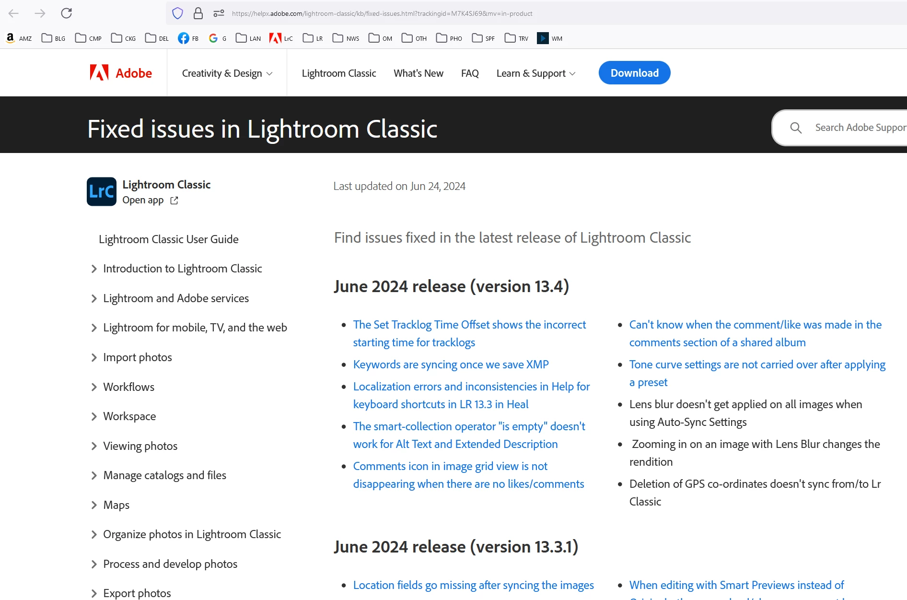The width and height of the screenshot is (907, 600).
Task: Click the browser back arrow
Action: tap(13, 13)
